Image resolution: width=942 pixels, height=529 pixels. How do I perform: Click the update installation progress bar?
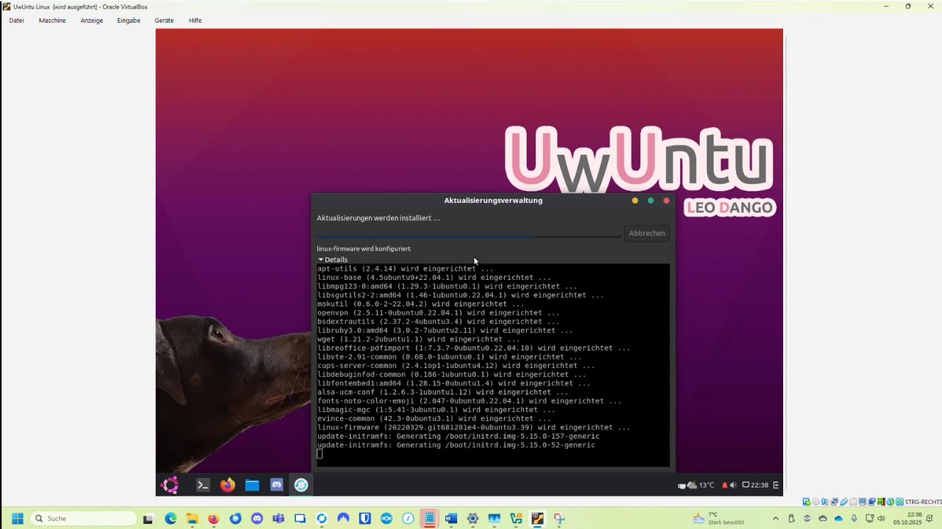coord(469,235)
